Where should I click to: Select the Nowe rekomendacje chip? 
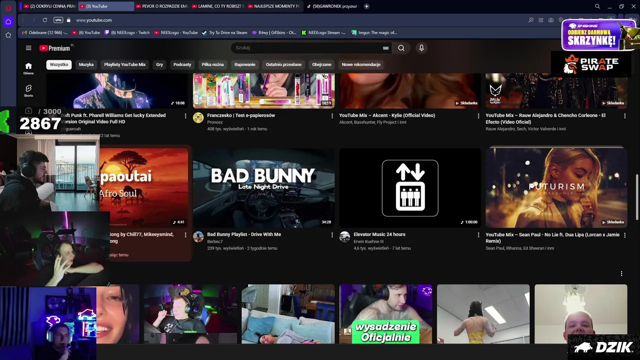click(361, 64)
